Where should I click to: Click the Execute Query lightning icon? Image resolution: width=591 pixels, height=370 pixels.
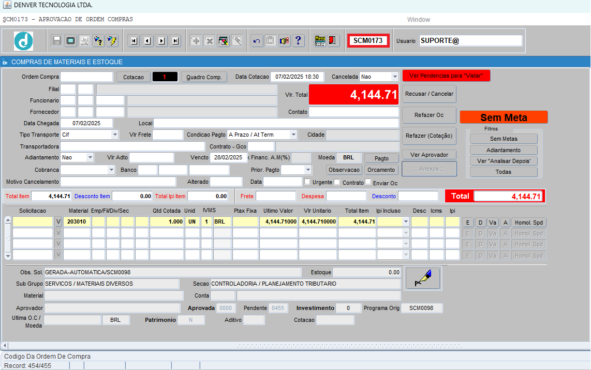112,41
